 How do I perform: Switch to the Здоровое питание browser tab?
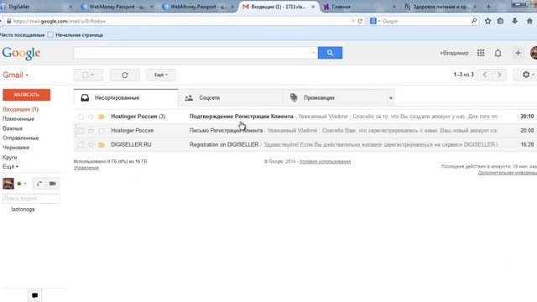tap(440, 7)
